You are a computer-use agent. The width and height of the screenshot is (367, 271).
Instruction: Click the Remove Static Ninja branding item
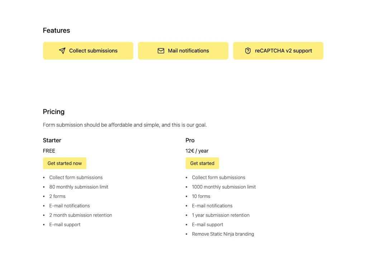pos(223,234)
